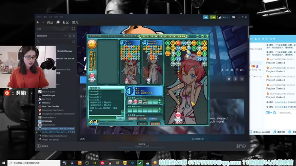Click the game chat text input field
The width and height of the screenshot is (296, 166).
point(103,118)
